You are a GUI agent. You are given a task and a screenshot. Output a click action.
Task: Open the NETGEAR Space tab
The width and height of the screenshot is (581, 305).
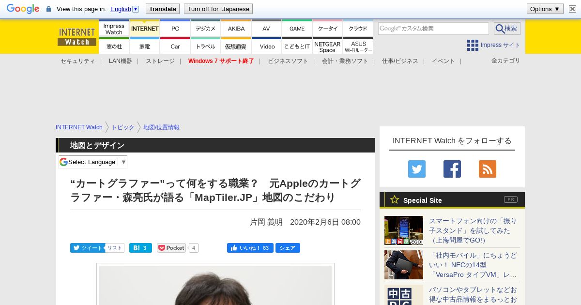[x=328, y=46]
